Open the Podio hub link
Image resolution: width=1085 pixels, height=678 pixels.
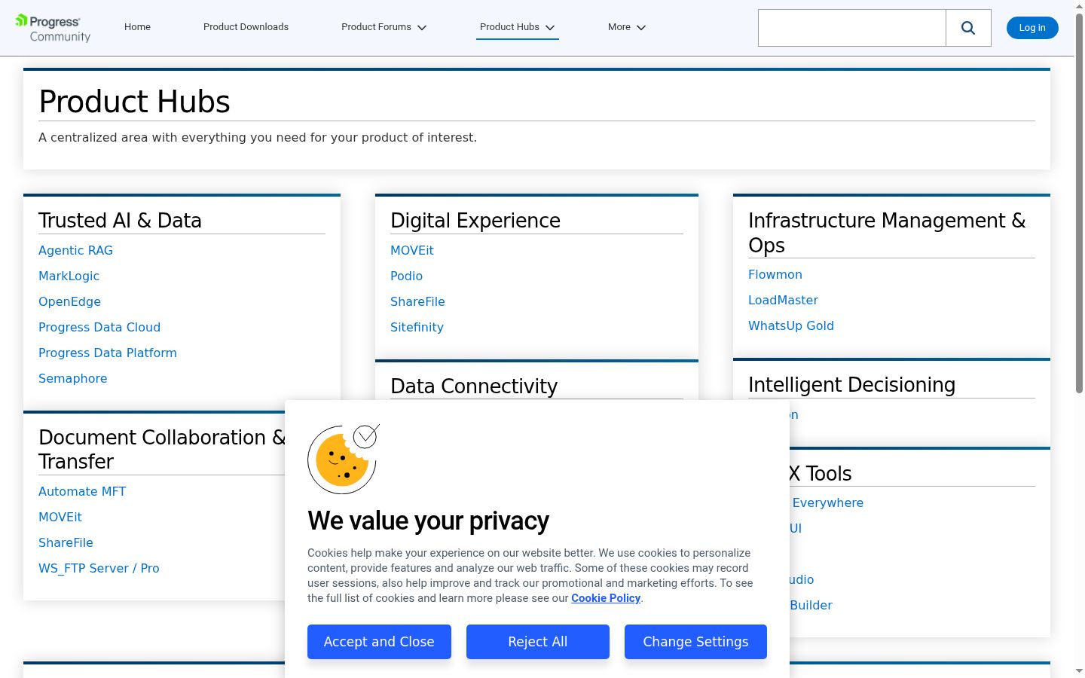coord(406,276)
